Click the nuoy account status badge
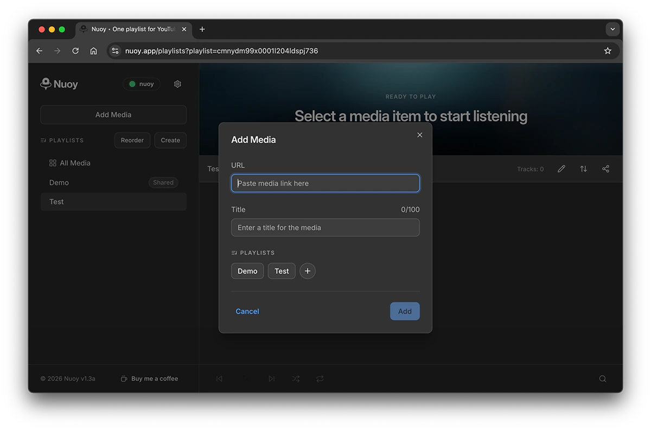The height and width of the screenshot is (430, 651). tap(142, 84)
